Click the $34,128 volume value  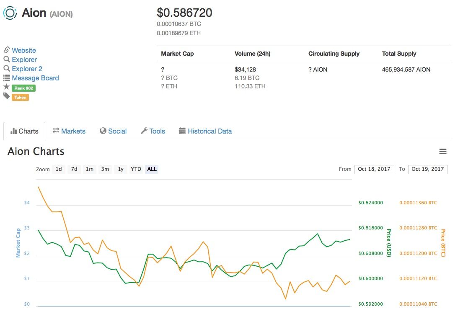pyautogui.click(x=246, y=70)
